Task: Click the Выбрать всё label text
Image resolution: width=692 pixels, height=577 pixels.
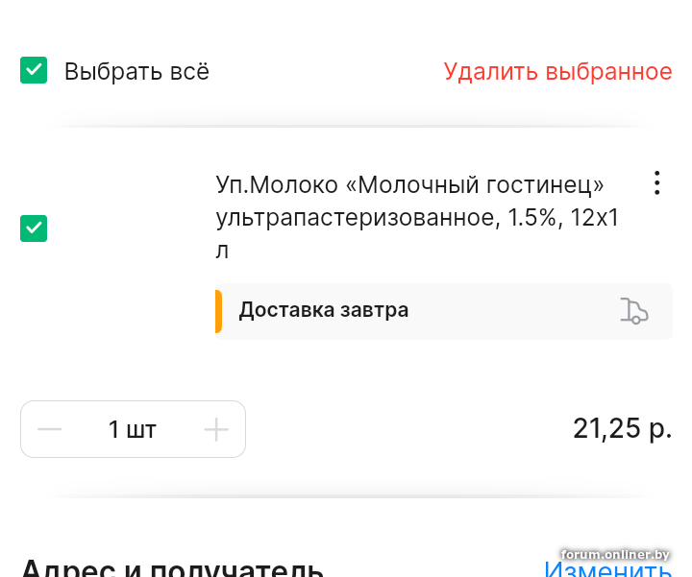Action: point(136,71)
